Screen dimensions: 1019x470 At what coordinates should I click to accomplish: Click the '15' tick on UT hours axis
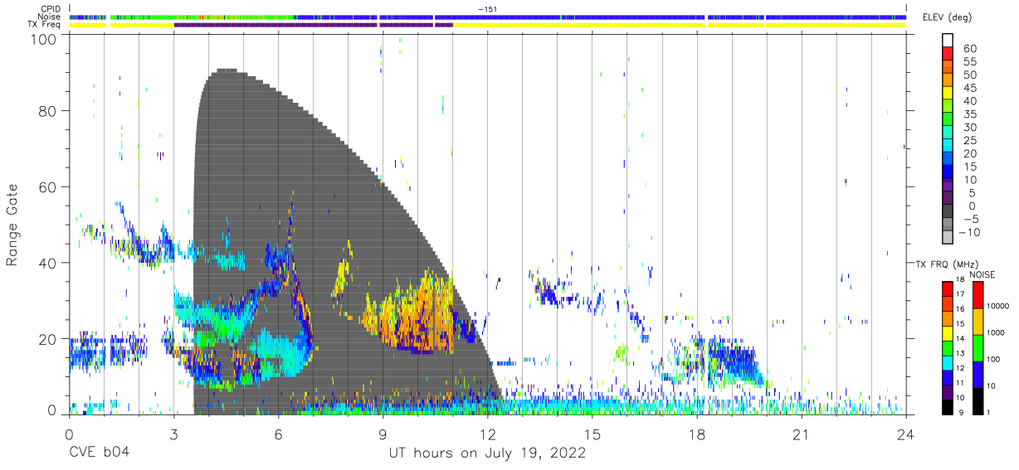(592, 435)
